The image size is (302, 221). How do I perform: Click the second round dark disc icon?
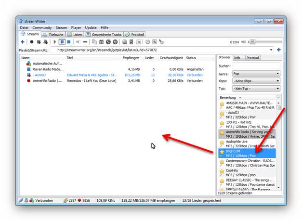[x=115, y=42]
